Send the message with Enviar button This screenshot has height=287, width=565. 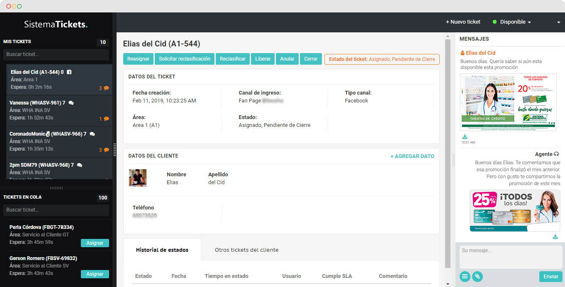[551, 277]
